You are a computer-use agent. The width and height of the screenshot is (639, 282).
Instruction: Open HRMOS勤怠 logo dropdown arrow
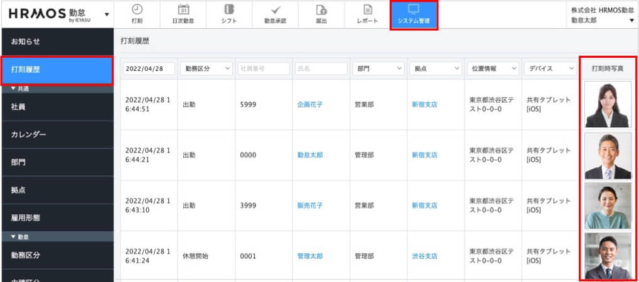107,14
